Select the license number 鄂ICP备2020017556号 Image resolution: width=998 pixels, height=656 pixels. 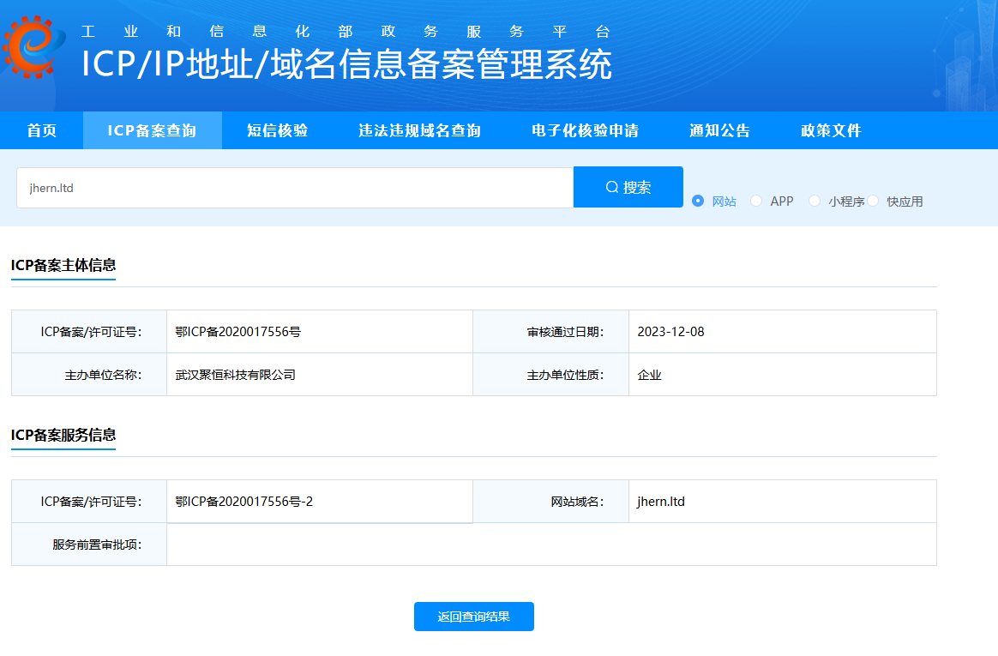point(238,332)
